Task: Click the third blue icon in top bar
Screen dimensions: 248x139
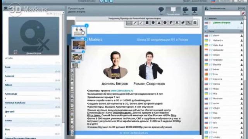Action: click(111, 1)
